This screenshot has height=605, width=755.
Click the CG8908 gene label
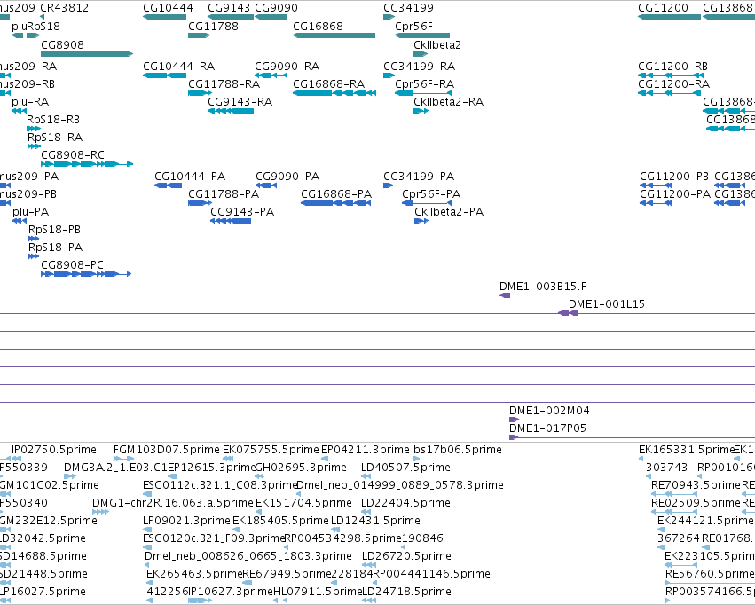point(62,44)
